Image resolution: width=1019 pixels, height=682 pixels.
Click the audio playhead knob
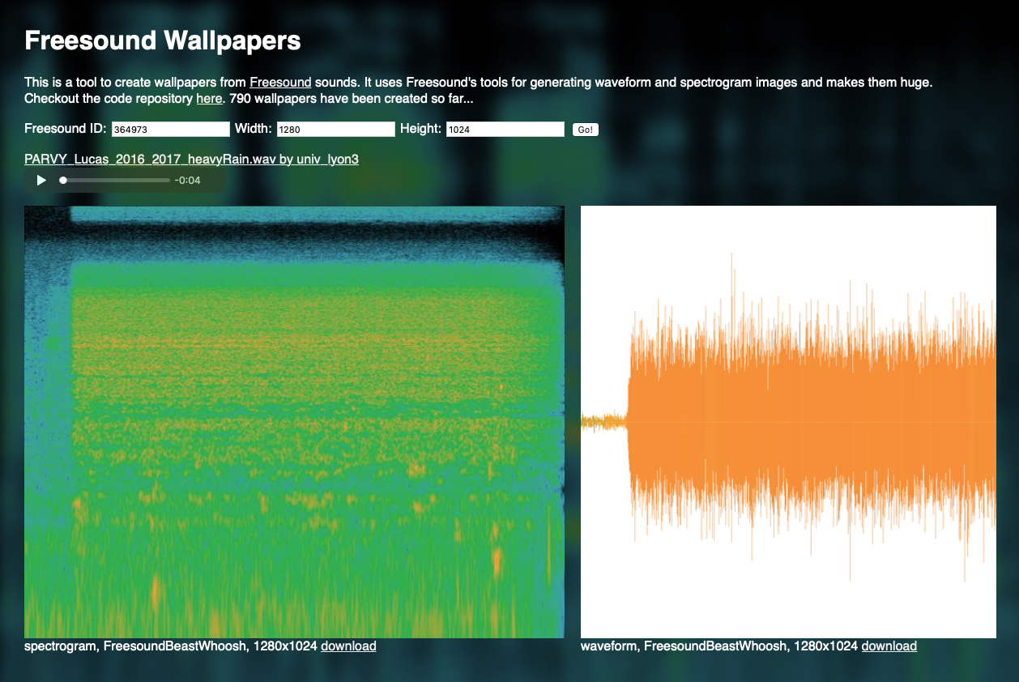click(63, 180)
